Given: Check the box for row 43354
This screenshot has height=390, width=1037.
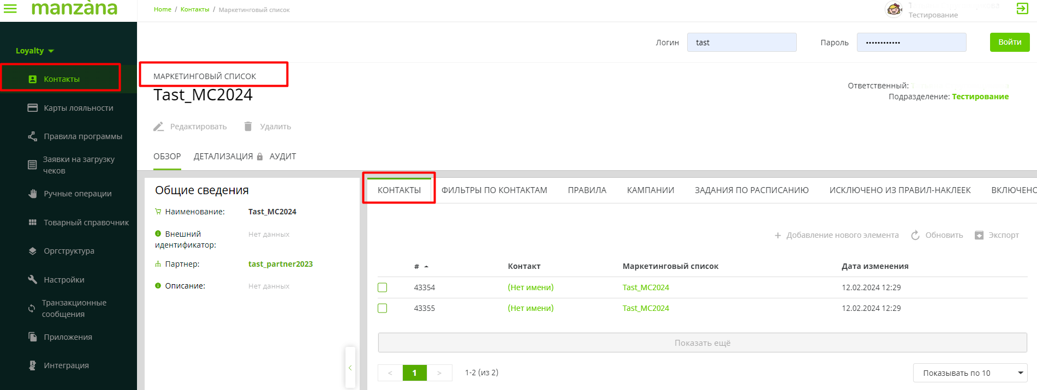Looking at the screenshot, I should pos(383,287).
